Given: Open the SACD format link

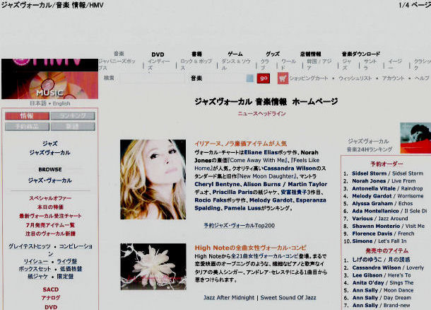Looking at the screenshot, I should click(x=50, y=290).
